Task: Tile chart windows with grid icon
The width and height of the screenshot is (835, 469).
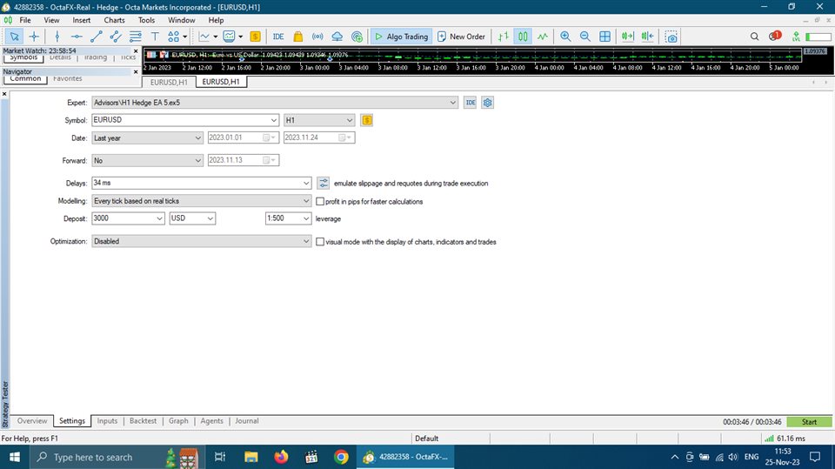Action: coord(605,37)
